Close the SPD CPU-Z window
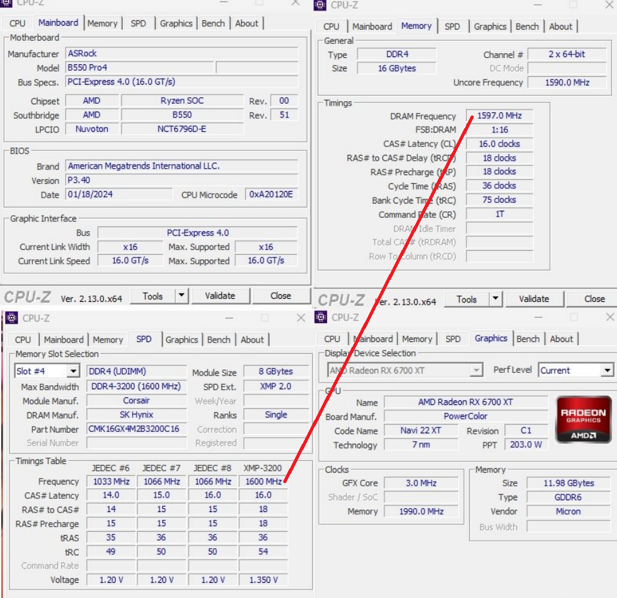 coord(301,317)
